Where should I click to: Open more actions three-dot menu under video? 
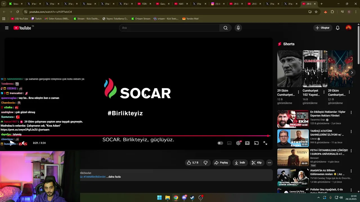click(269, 163)
